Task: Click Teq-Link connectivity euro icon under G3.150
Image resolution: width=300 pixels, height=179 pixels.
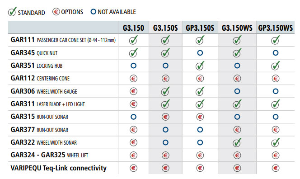Action: pyautogui.click(x=133, y=168)
